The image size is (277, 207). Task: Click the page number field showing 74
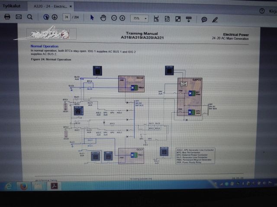pyautogui.click(x=66, y=17)
